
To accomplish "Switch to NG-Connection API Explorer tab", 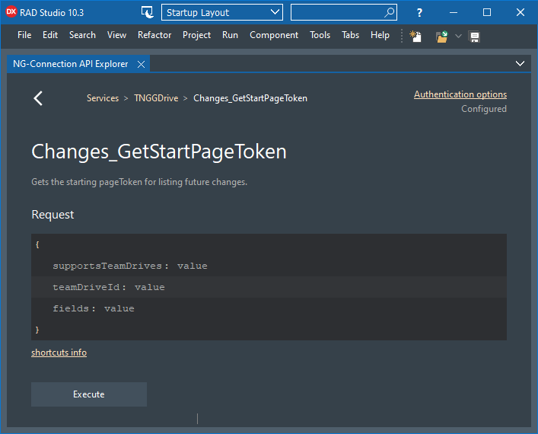I will (71, 64).
